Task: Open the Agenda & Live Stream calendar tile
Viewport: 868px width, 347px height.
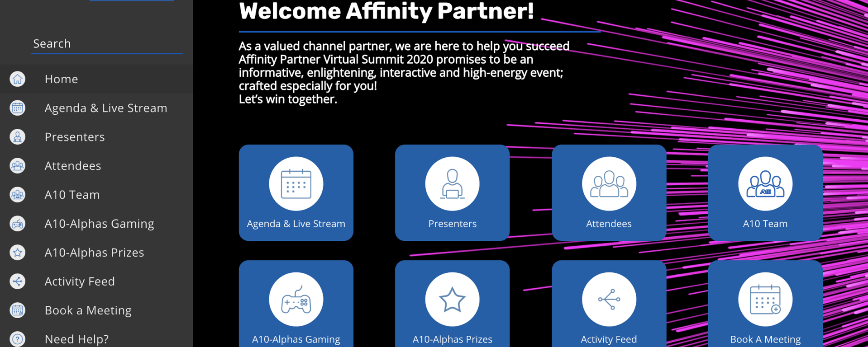Action: [296, 192]
